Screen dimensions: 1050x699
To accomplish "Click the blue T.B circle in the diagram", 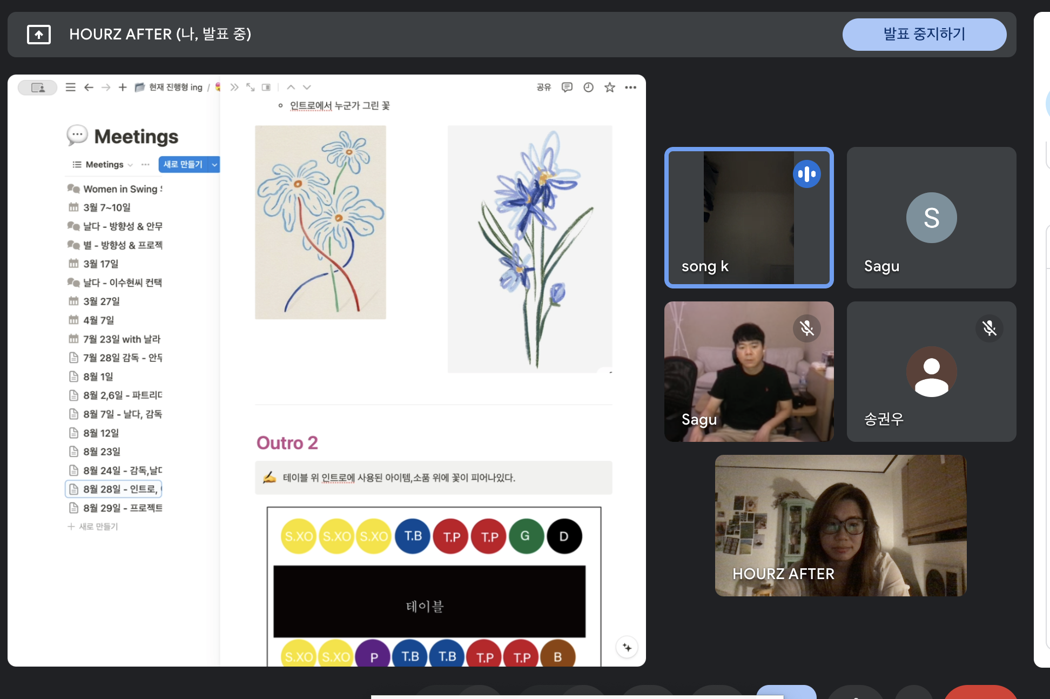I will click(x=413, y=536).
